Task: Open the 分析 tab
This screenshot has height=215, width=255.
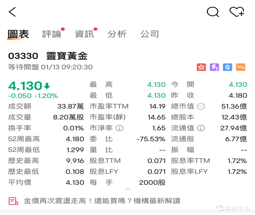Action: 117,34
